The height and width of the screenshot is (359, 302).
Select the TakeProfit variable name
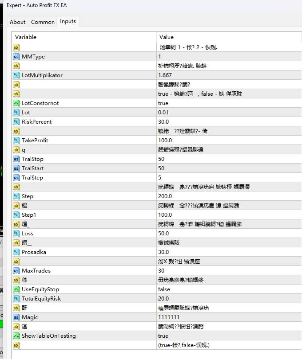point(35,140)
